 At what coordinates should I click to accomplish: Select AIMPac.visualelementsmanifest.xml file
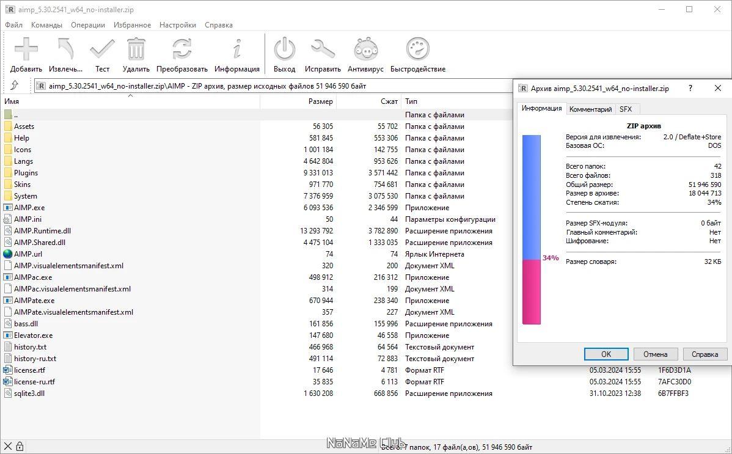tap(72, 288)
